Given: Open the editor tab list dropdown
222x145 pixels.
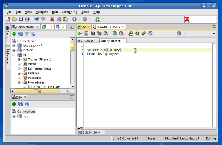Looking at the screenshot, I should coord(214,26).
